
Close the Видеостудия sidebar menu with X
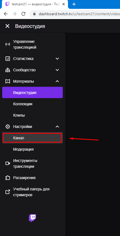7,26
